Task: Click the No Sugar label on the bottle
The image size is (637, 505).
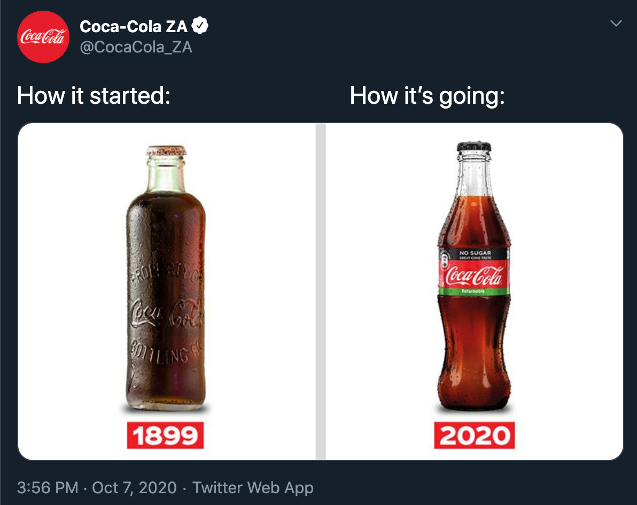Action: [475, 254]
